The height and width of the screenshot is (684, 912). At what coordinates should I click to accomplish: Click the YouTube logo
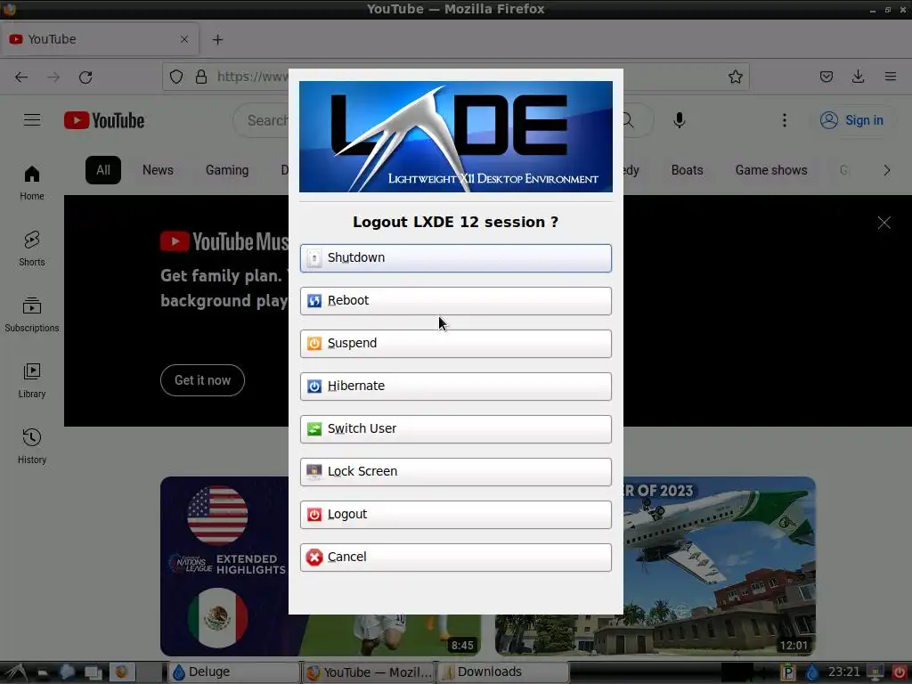[104, 120]
